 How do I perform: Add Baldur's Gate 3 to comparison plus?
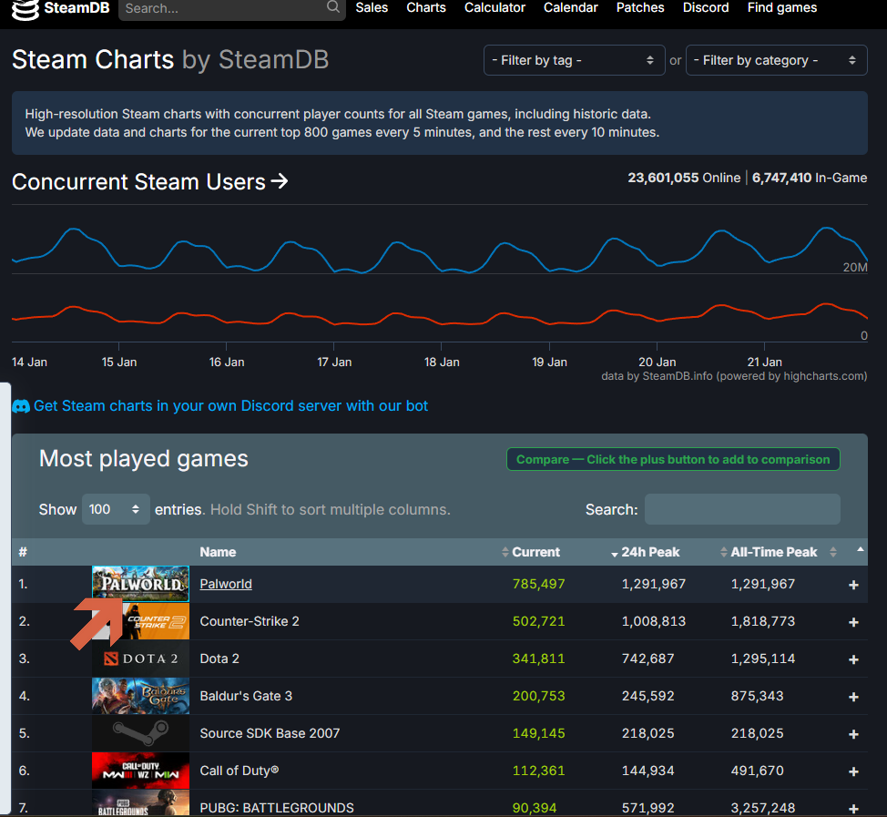tap(853, 697)
